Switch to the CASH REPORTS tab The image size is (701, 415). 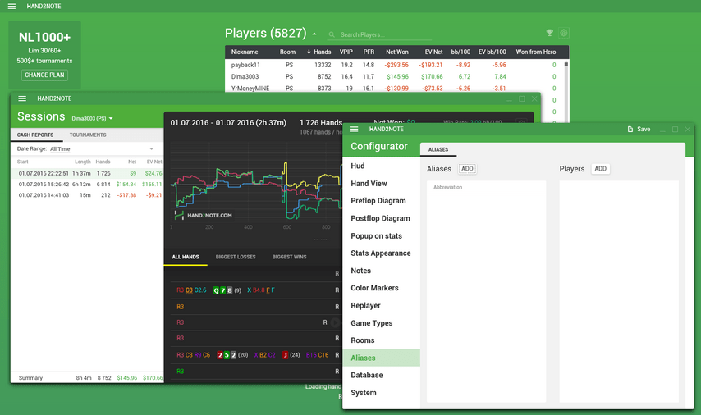pyautogui.click(x=35, y=135)
